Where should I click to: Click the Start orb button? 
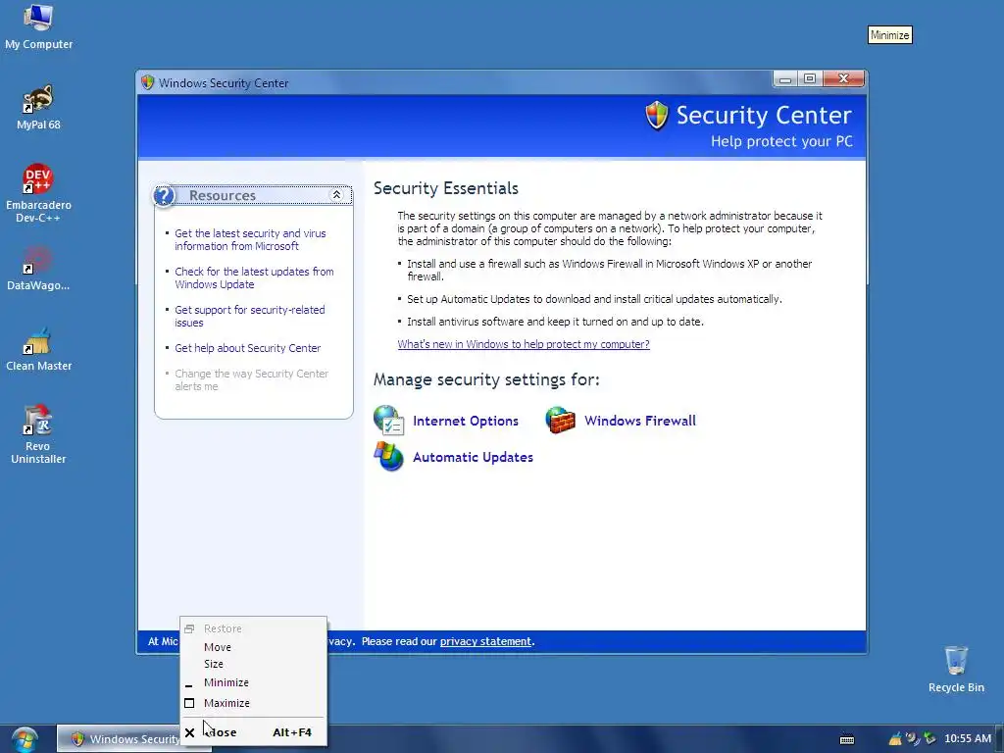tap(25, 739)
